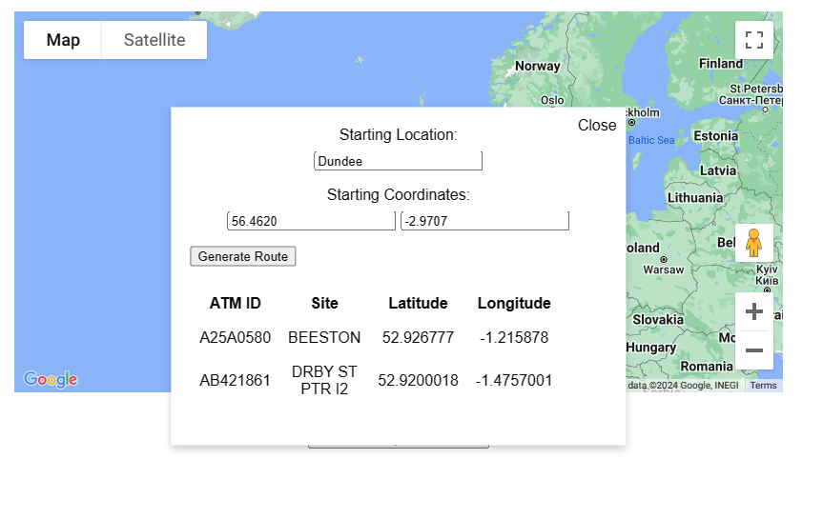This screenshot has width=823, height=519.
Task: Click the Generate Route button
Action: pyautogui.click(x=243, y=256)
